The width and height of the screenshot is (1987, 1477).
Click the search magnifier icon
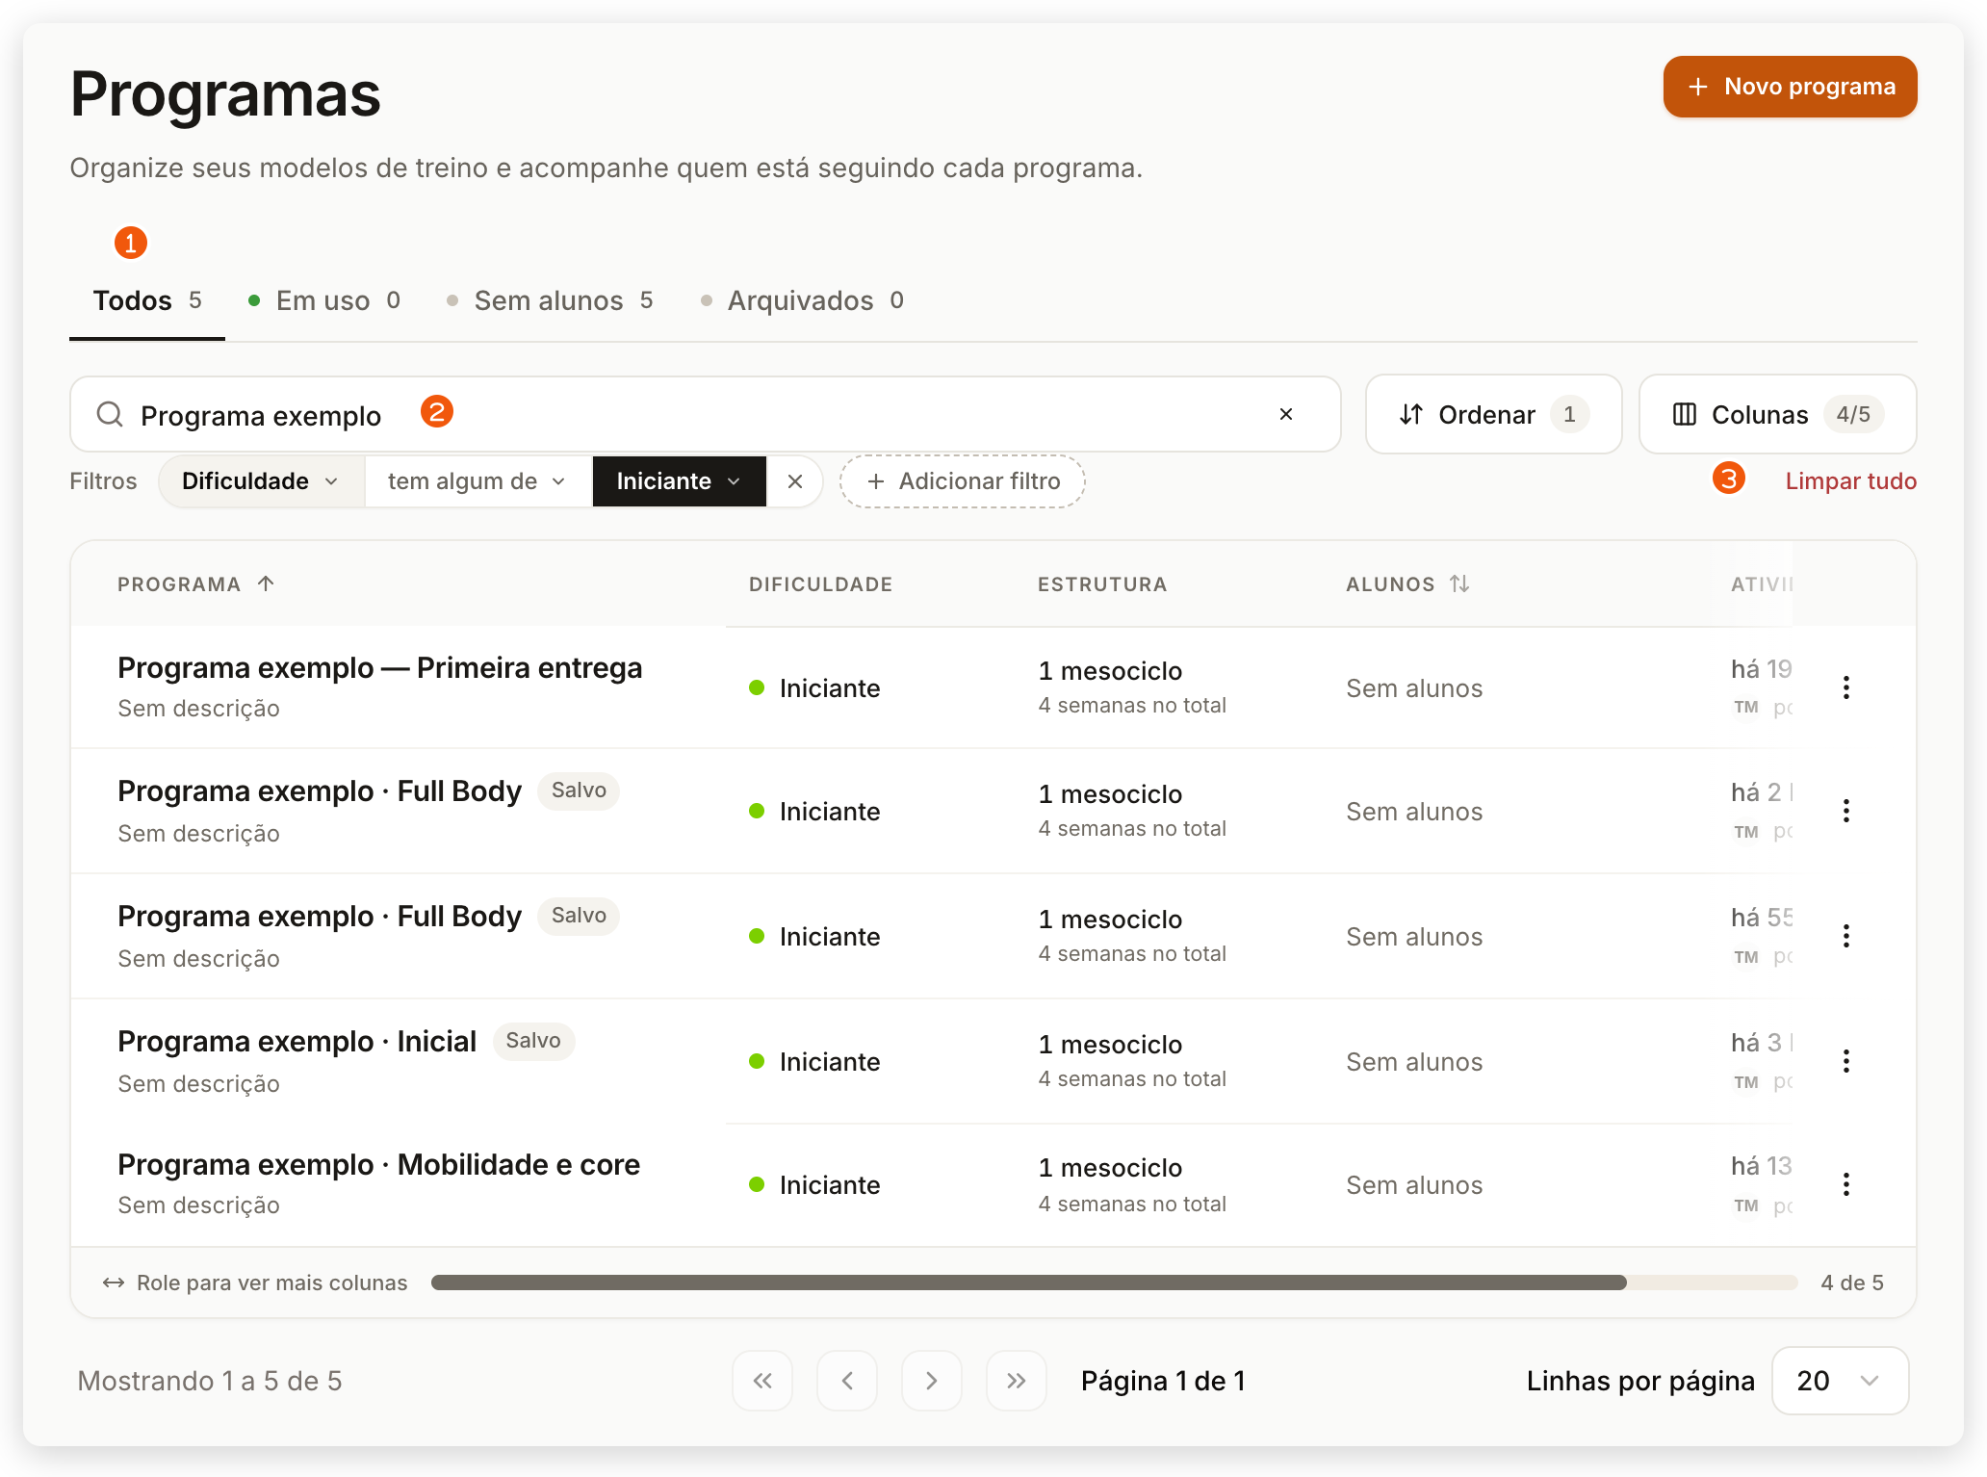coord(110,414)
